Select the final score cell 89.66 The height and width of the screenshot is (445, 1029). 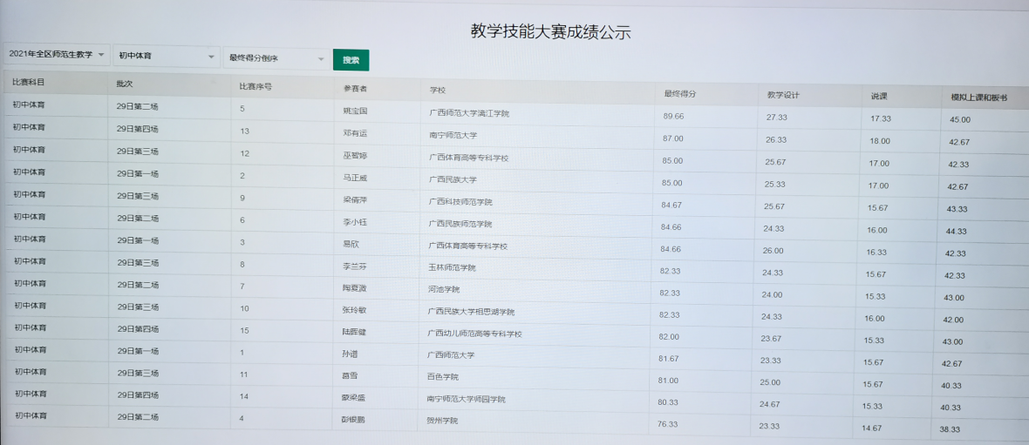(673, 116)
